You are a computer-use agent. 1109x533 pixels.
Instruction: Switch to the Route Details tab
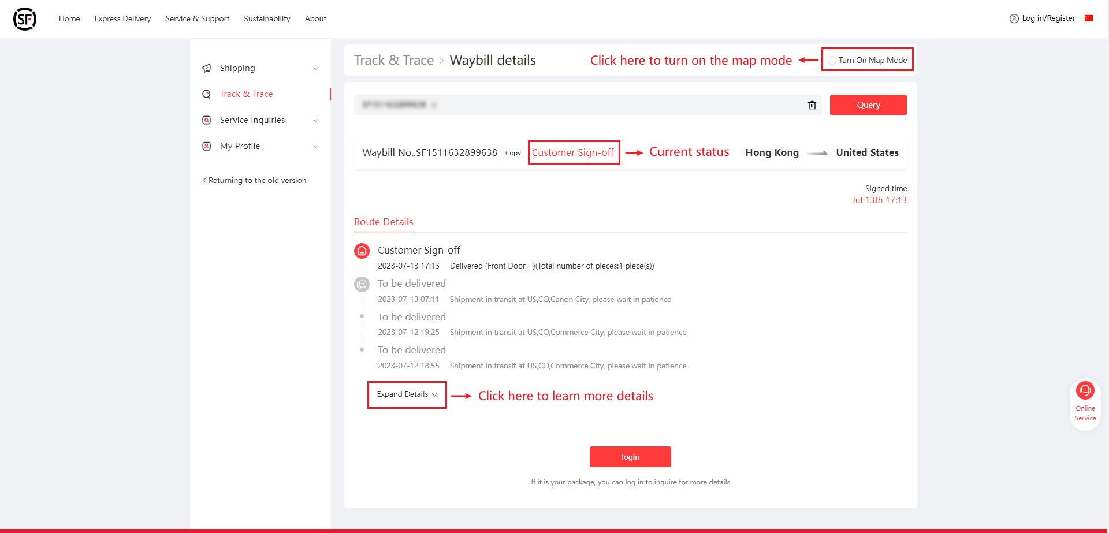click(x=383, y=222)
